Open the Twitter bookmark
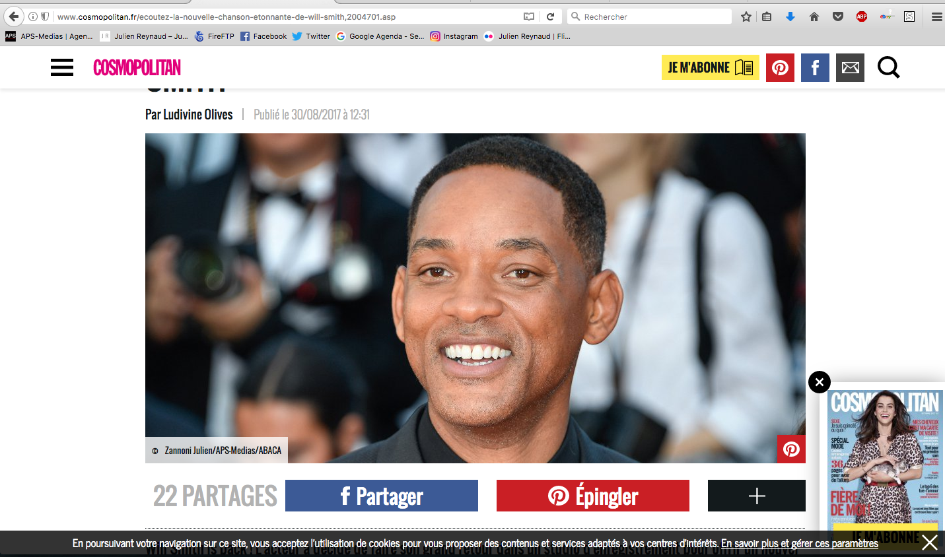The width and height of the screenshot is (945, 557). click(311, 36)
